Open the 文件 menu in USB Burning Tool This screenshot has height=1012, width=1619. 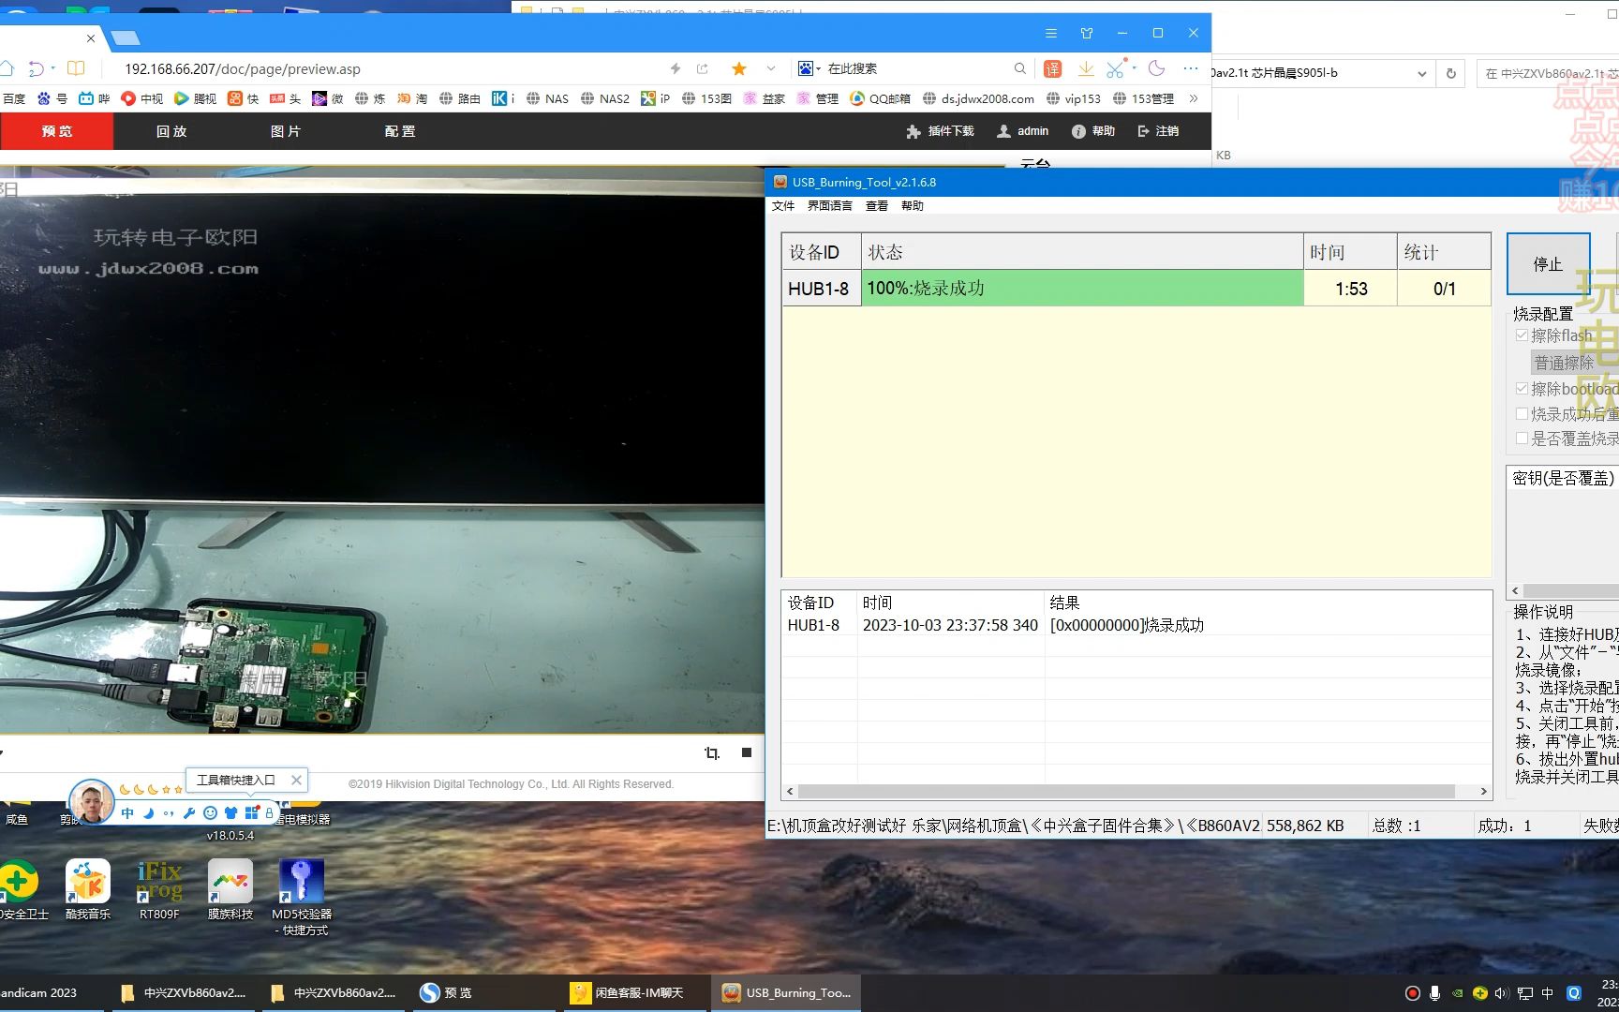tap(783, 206)
